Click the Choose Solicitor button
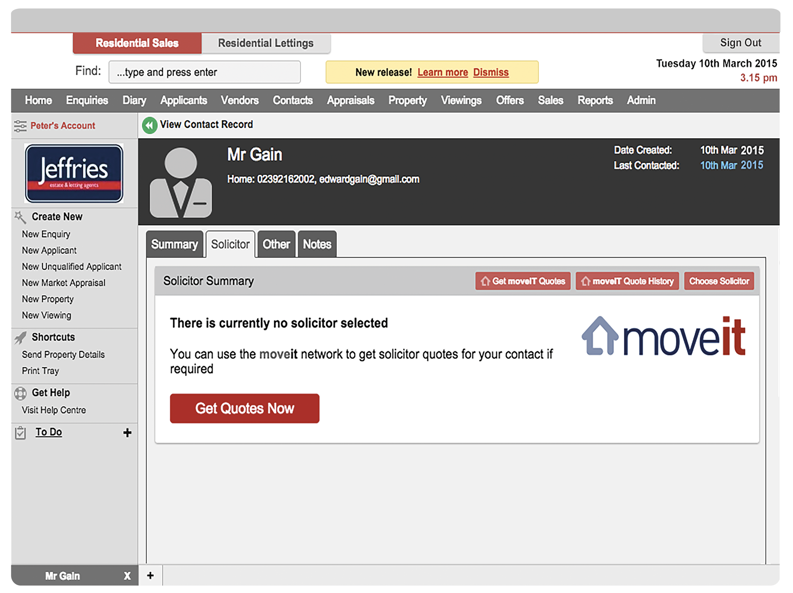The image size is (793, 593). [x=719, y=281]
